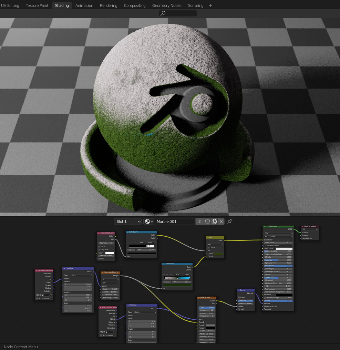
Task: Open the Linear interpolation dropdown in ColorRamp
Action: [x=187, y=275]
